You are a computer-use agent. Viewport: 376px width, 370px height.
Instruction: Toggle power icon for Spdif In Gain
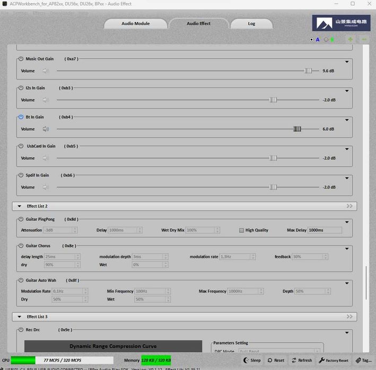[x=21, y=175]
